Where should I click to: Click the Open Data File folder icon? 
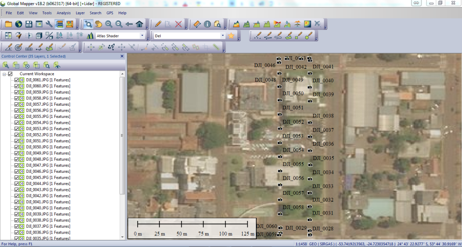point(8,24)
